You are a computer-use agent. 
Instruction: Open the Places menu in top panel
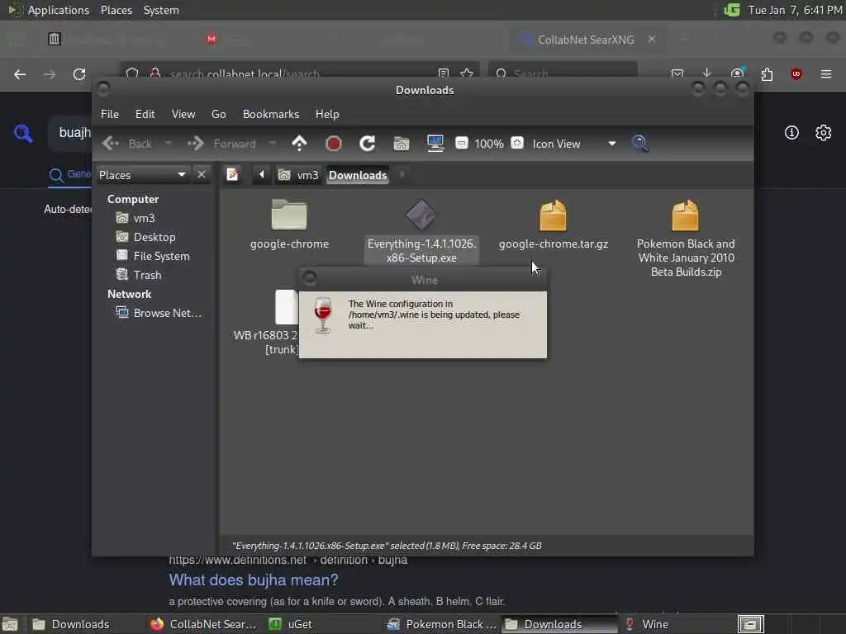(116, 10)
